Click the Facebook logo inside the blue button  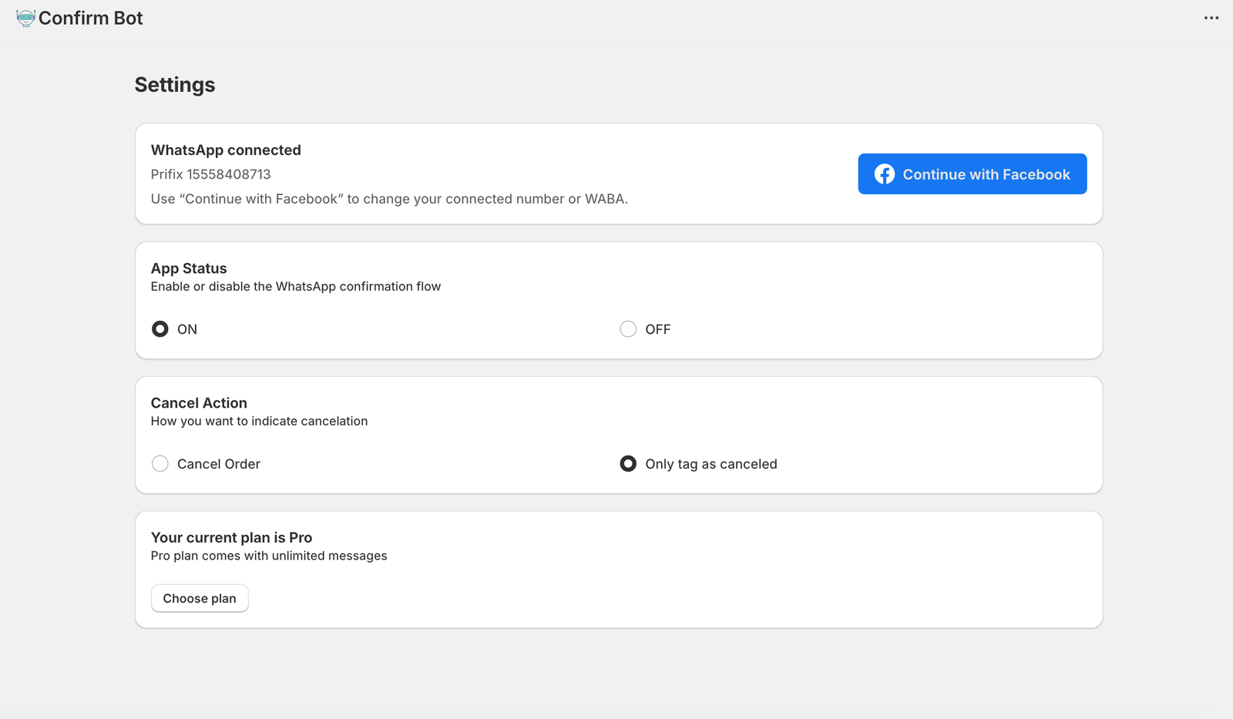[884, 174]
